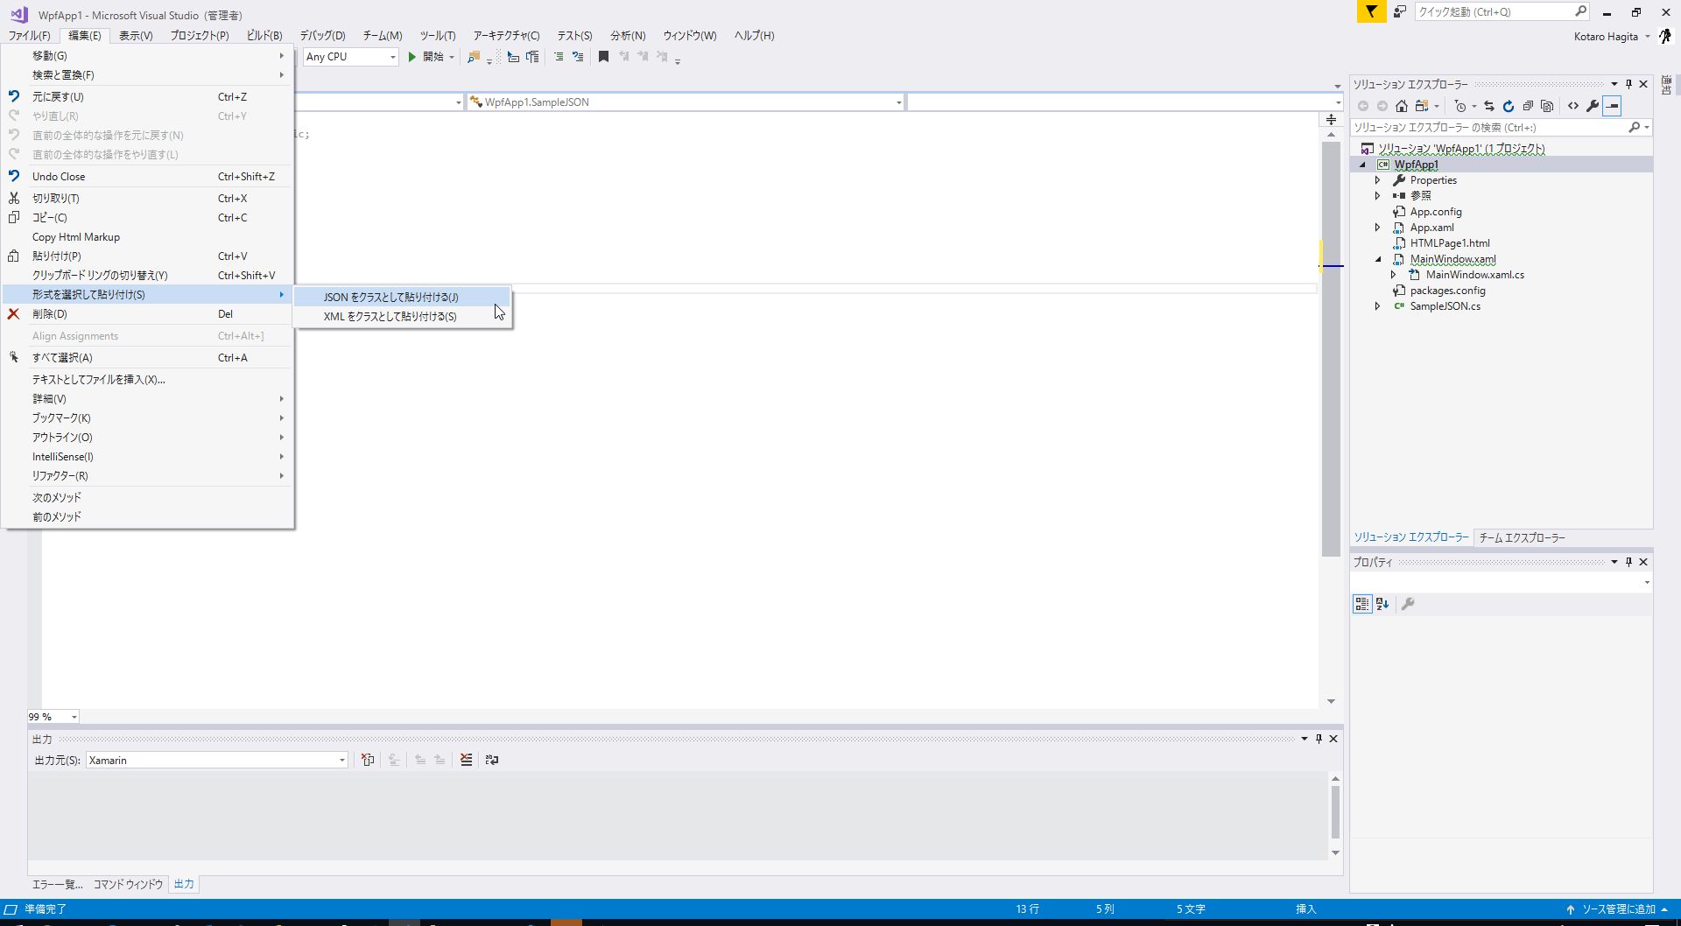Choose JSON をクラスとして貼り付ける from the menu

(x=390, y=297)
